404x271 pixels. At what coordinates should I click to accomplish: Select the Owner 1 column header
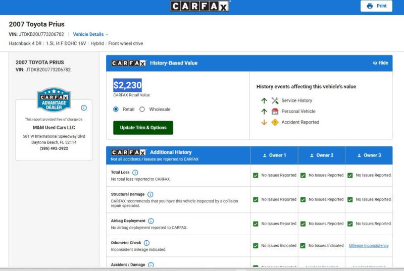pyautogui.click(x=274, y=155)
